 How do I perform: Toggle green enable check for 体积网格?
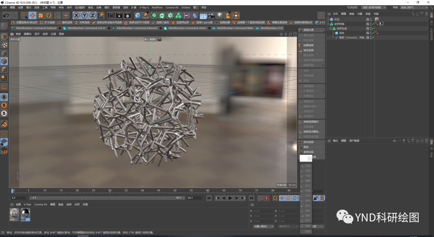point(373,24)
